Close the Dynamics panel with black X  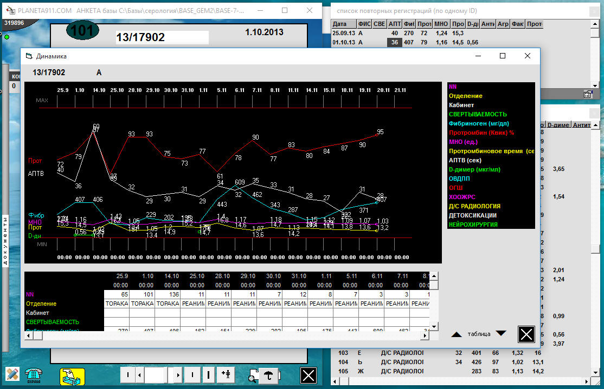point(526,334)
